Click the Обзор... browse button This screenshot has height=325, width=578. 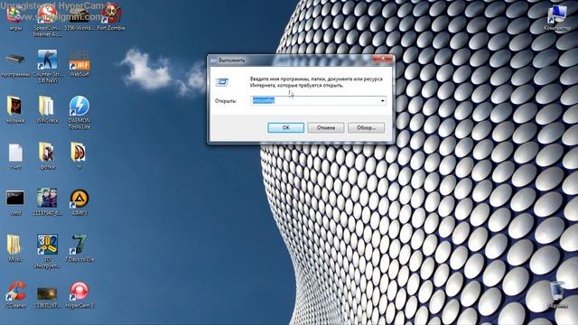[x=366, y=127]
